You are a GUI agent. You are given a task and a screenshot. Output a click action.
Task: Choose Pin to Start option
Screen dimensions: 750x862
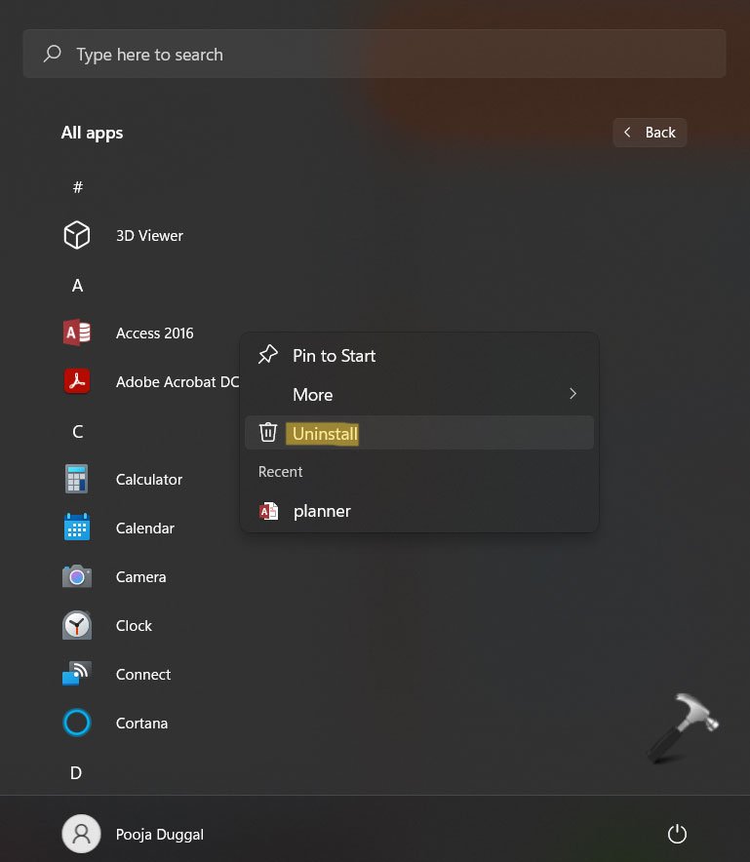coord(334,356)
